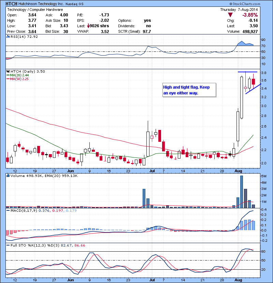Click the red down arrow before 9026 shrs
The image size is (273, 283).
click(88, 26)
